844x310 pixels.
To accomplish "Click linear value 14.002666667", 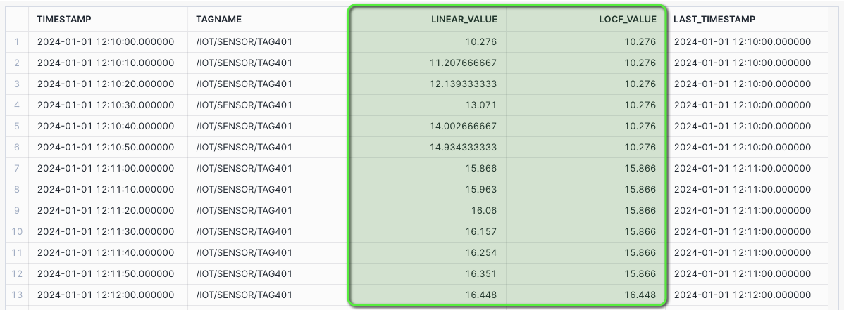I will tap(462, 127).
